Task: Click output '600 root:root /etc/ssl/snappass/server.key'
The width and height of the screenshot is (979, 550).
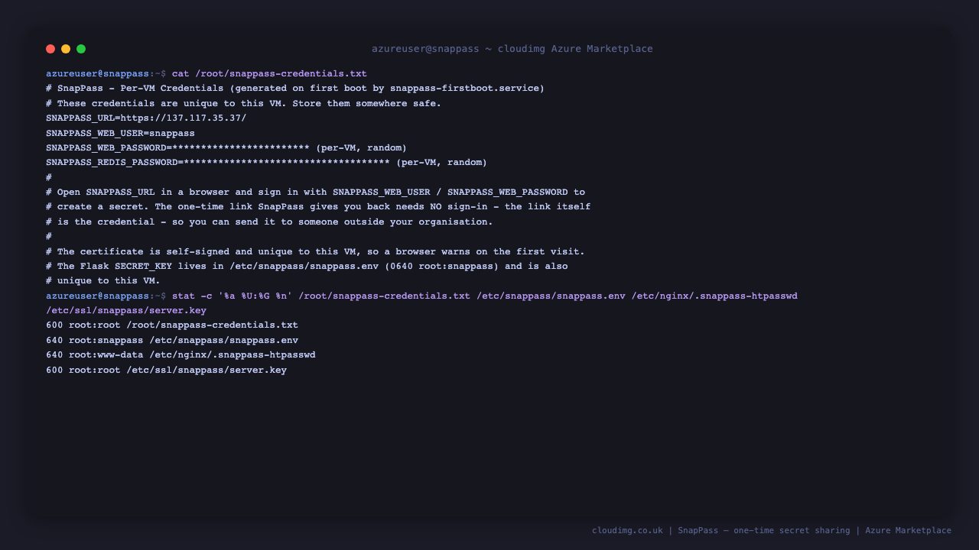Action: pyautogui.click(x=166, y=370)
